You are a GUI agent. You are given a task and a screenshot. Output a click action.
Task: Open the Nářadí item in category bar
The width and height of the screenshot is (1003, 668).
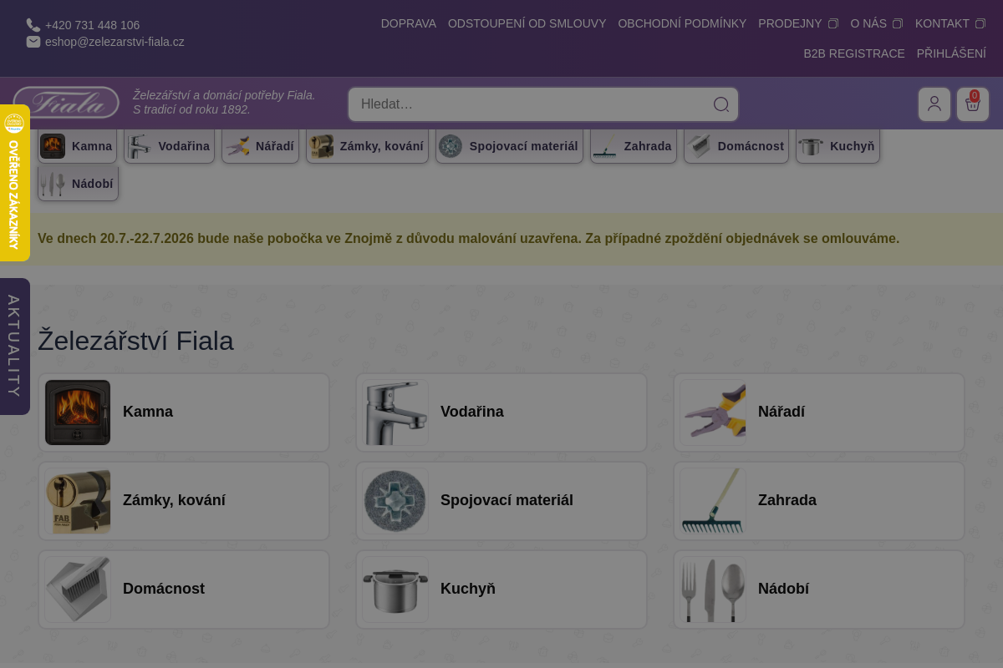click(260, 146)
